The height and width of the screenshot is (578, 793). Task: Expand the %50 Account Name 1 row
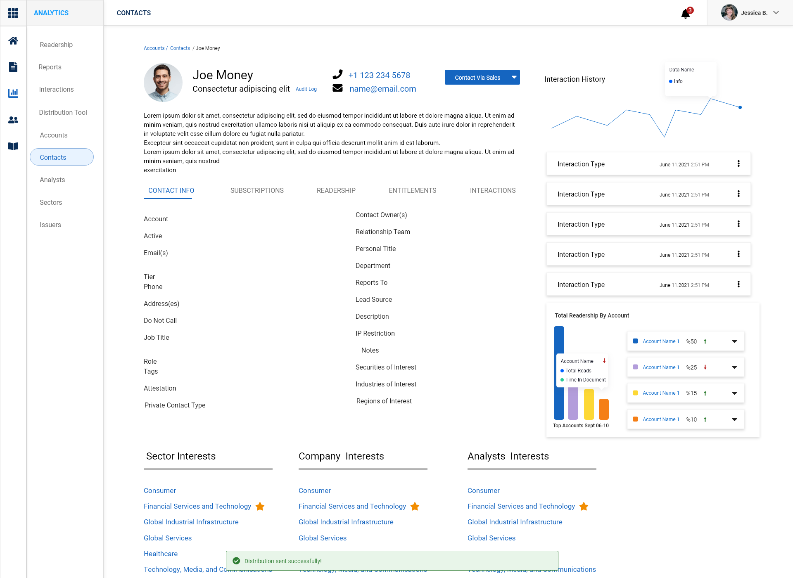(734, 341)
